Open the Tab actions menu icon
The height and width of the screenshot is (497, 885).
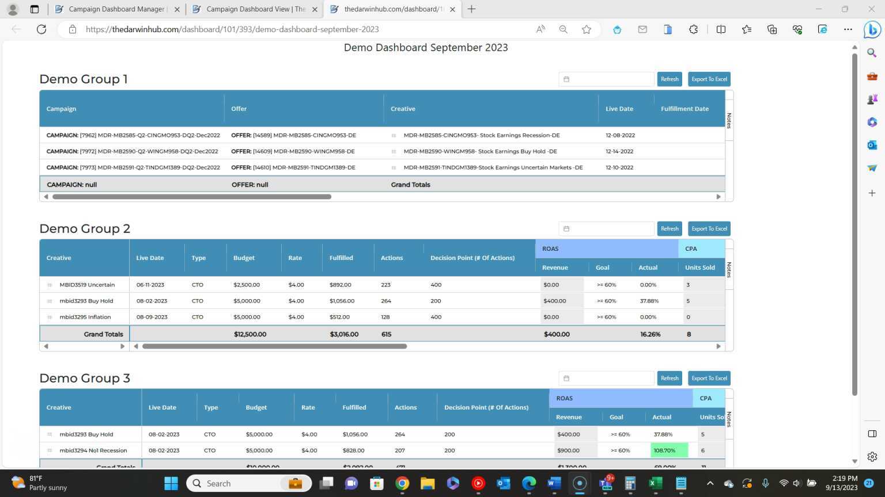click(35, 9)
